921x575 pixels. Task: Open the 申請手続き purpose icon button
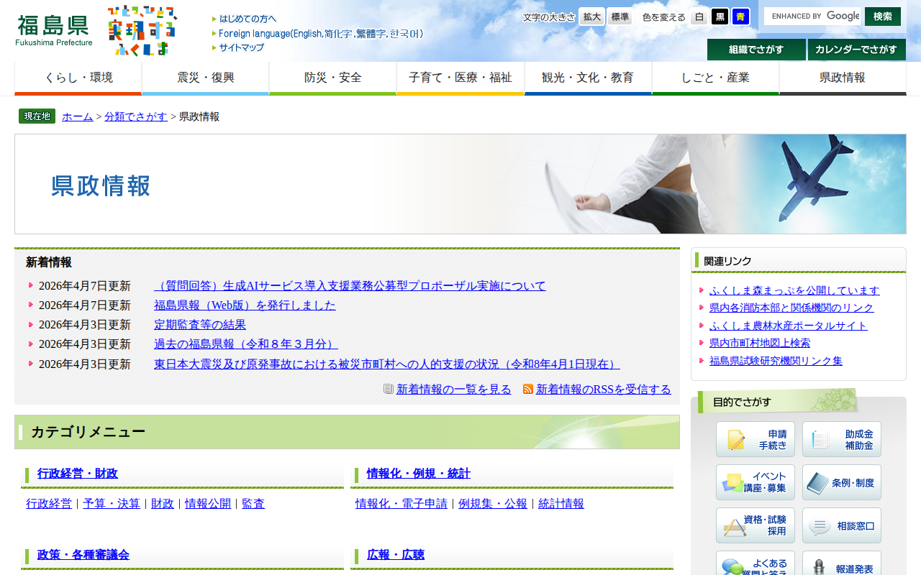point(756,439)
